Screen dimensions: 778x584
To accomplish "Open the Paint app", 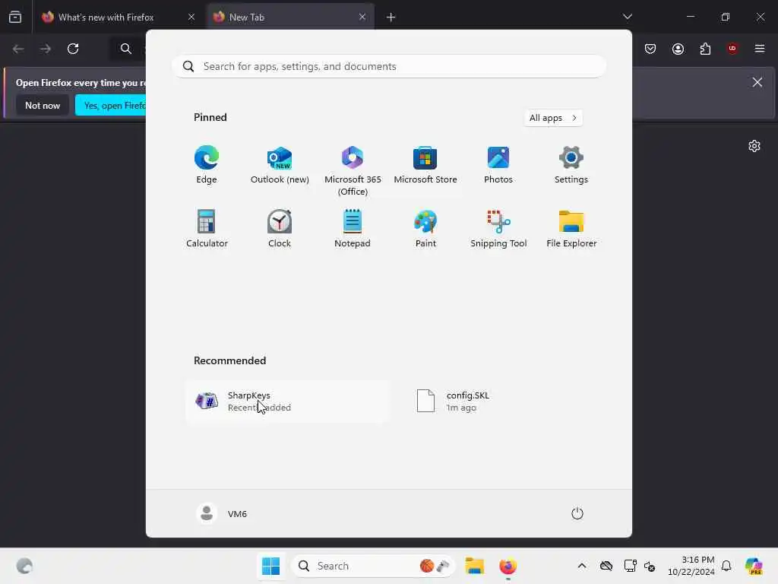I will point(425,229).
